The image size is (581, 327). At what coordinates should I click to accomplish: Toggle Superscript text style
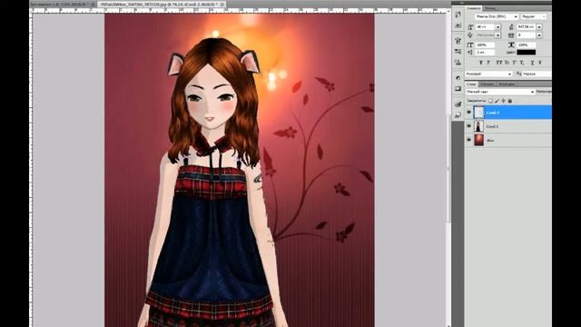coord(515,63)
